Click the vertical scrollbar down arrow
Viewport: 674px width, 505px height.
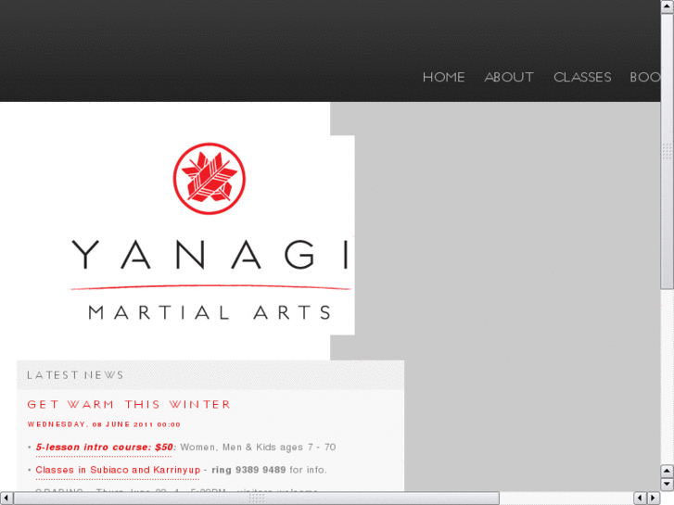[x=668, y=484]
